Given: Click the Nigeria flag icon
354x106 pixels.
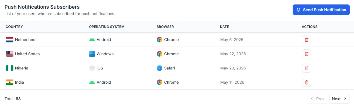Looking at the screenshot, I should pyautogui.click(x=9, y=68).
